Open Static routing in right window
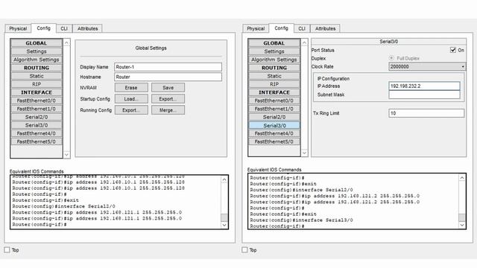 click(x=274, y=76)
